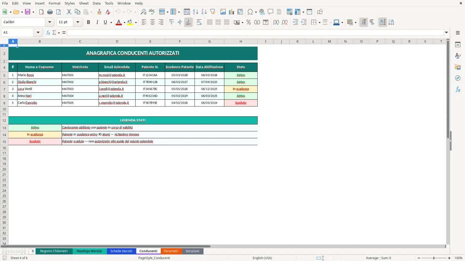The image size is (465, 261).
Task: Switch to Parametri sheet tab
Action: (x=171, y=251)
